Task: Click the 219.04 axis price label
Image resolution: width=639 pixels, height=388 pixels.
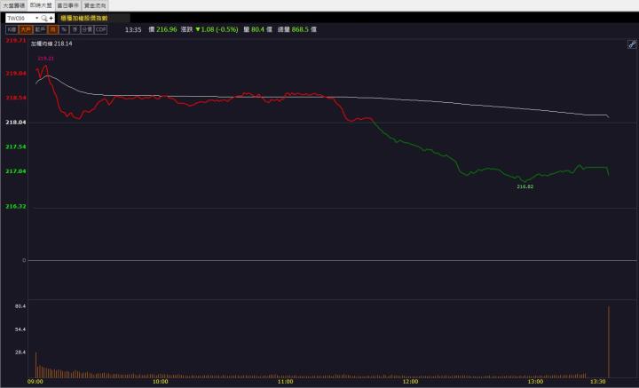Action: tap(15, 74)
